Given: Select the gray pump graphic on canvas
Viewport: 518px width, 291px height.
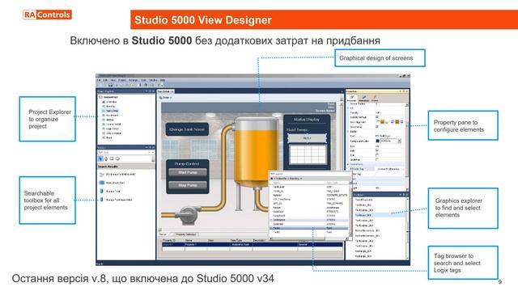Looking at the screenshot, I should pos(188,214).
